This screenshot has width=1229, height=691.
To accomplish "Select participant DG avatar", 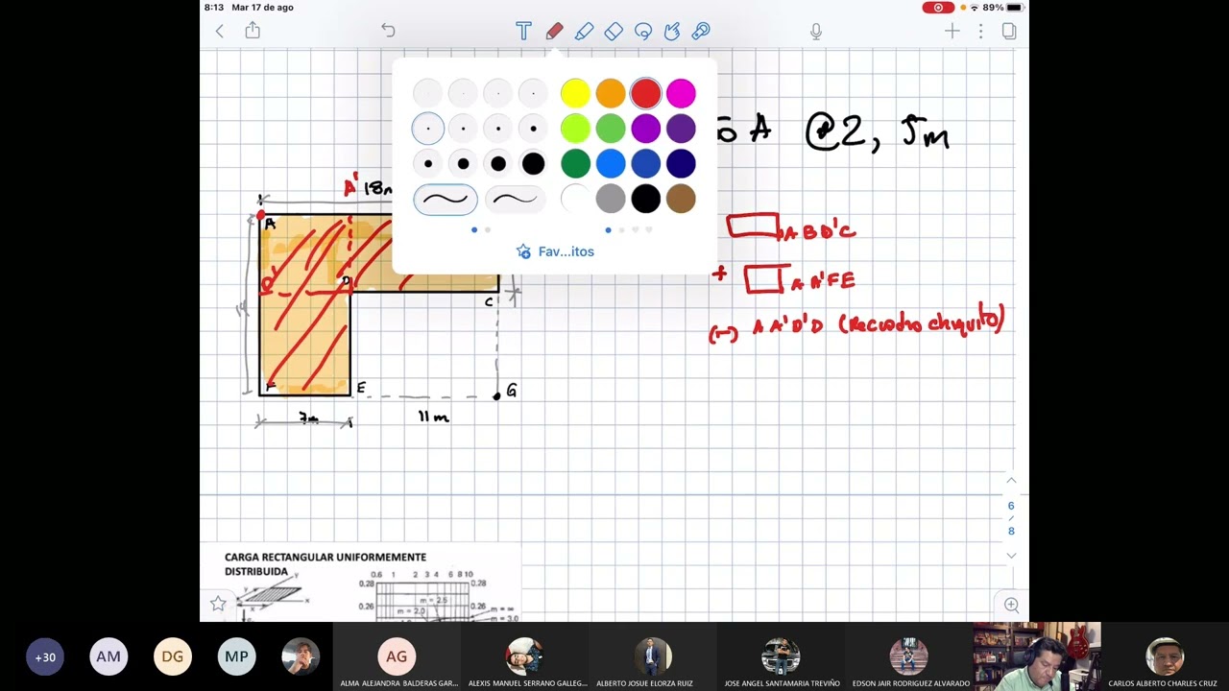I will coord(173,656).
